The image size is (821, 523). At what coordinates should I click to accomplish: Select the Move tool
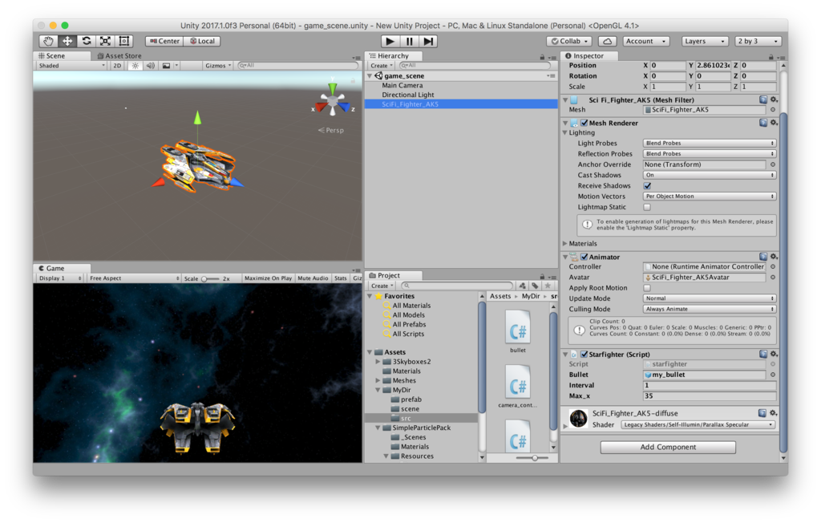[x=67, y=41]
